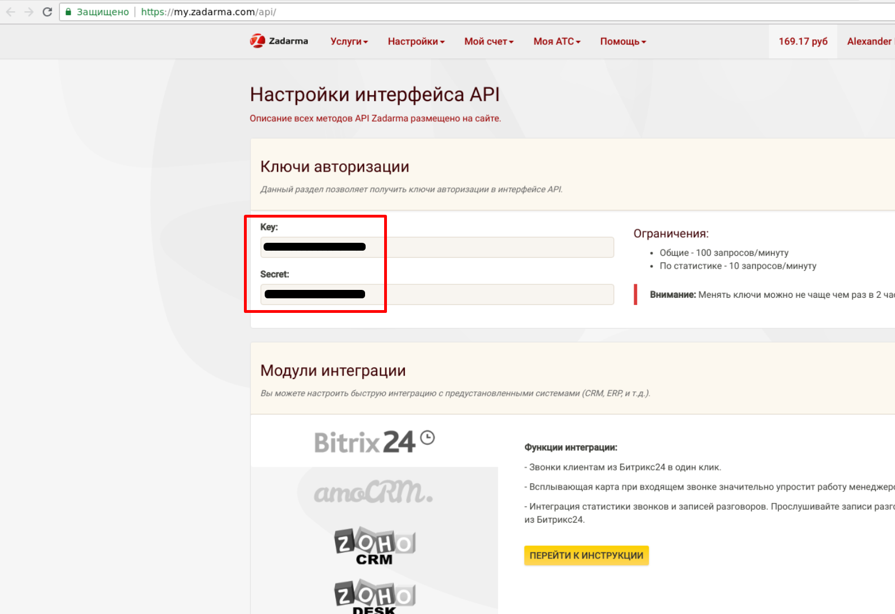Click the browser address bar URL
The height and width of the screenshot is (614, 895).
pyautogui.click(x=209, y=12)
